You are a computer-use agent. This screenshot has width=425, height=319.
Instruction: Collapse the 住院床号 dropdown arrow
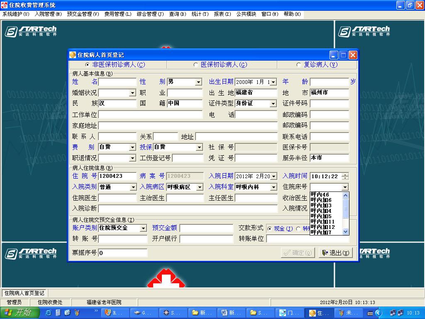[345, 187]
